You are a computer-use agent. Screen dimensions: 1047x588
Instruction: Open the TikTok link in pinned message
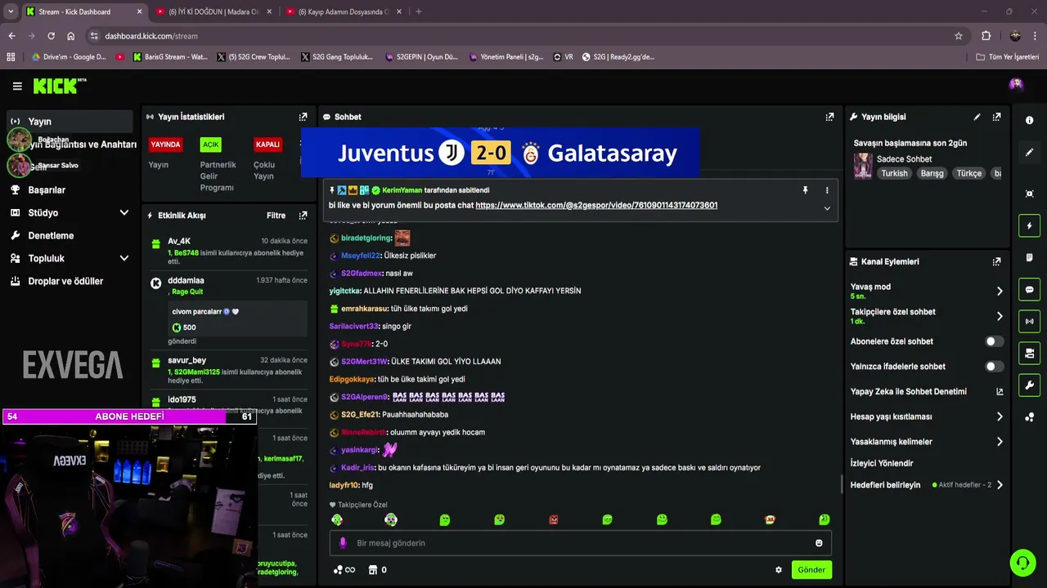[x=596, y=205]
